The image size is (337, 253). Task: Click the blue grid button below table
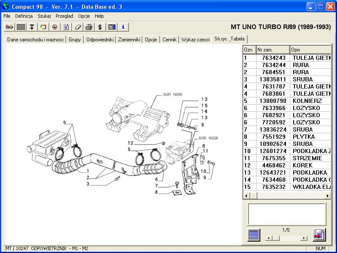coord(253,235)
